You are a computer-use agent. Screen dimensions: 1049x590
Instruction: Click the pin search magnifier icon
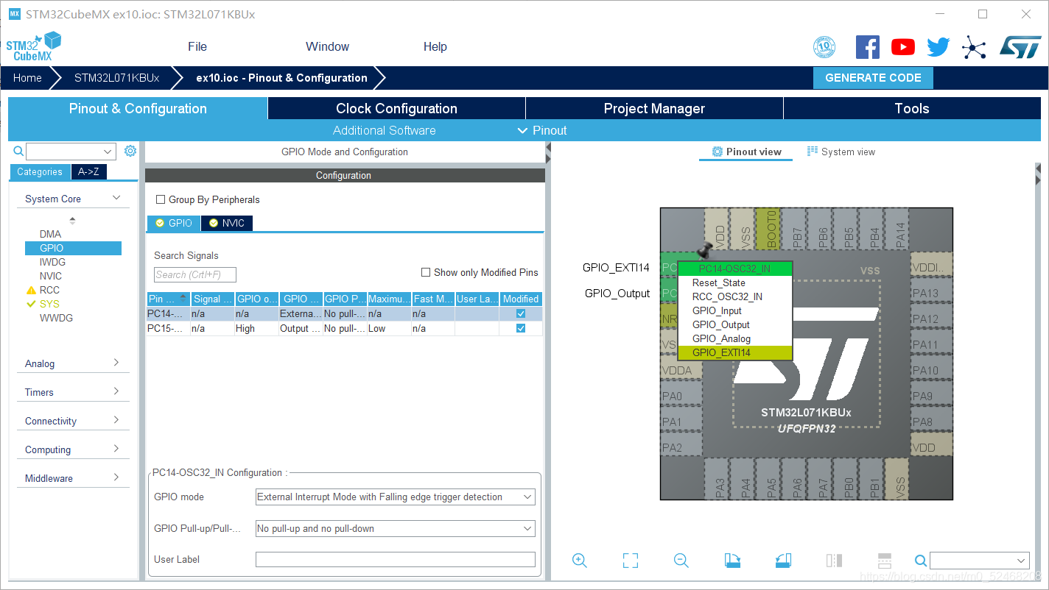(x=921, y=561)
